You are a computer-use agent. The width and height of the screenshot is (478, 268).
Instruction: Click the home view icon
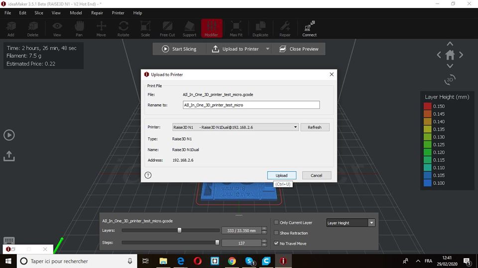tap(450, 55)
